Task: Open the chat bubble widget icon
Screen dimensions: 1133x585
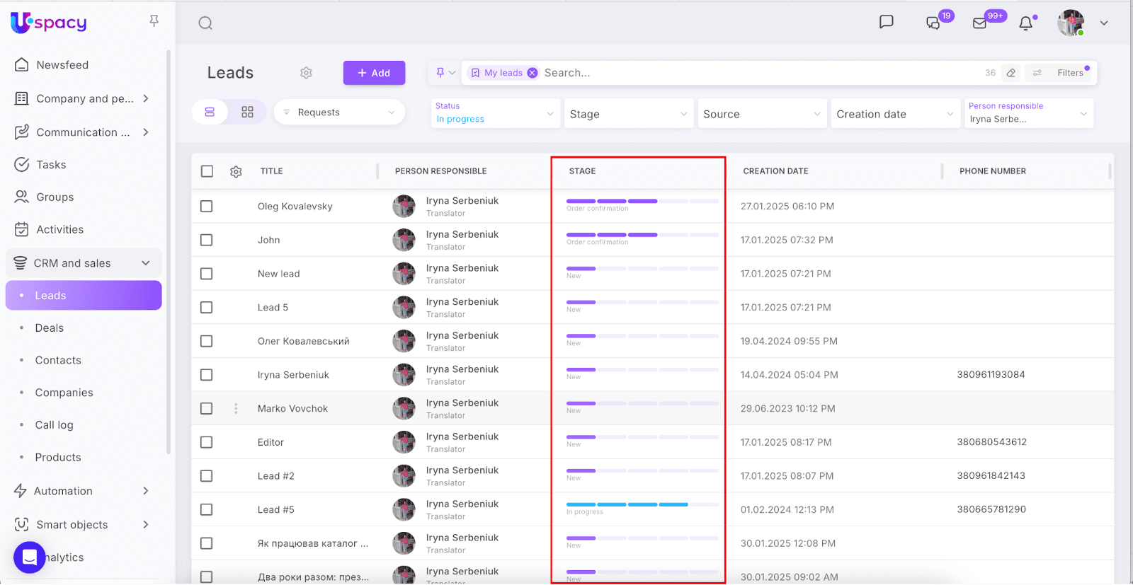Action: click(29, 557)
